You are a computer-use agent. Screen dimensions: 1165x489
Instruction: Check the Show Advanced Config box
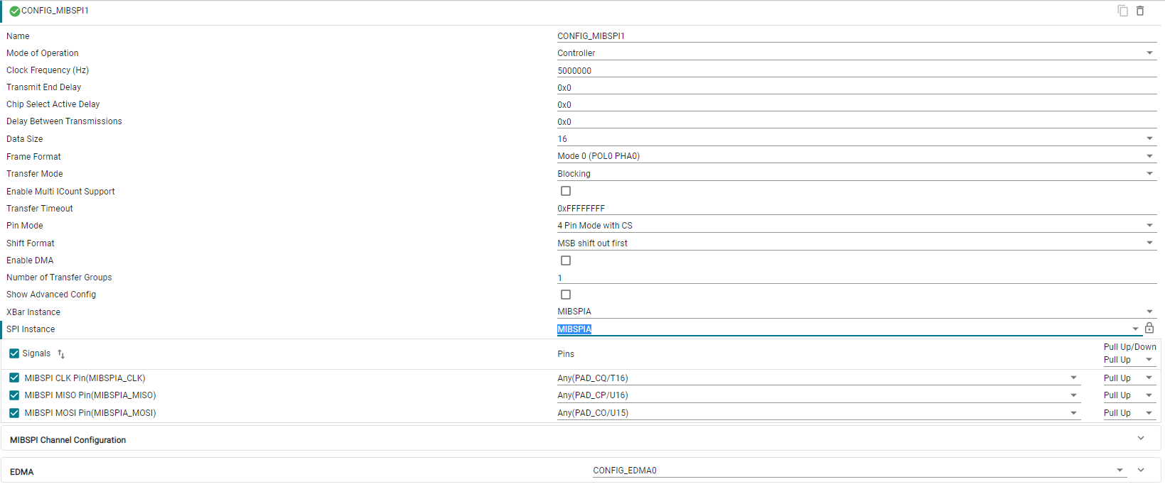coord(566,295)
